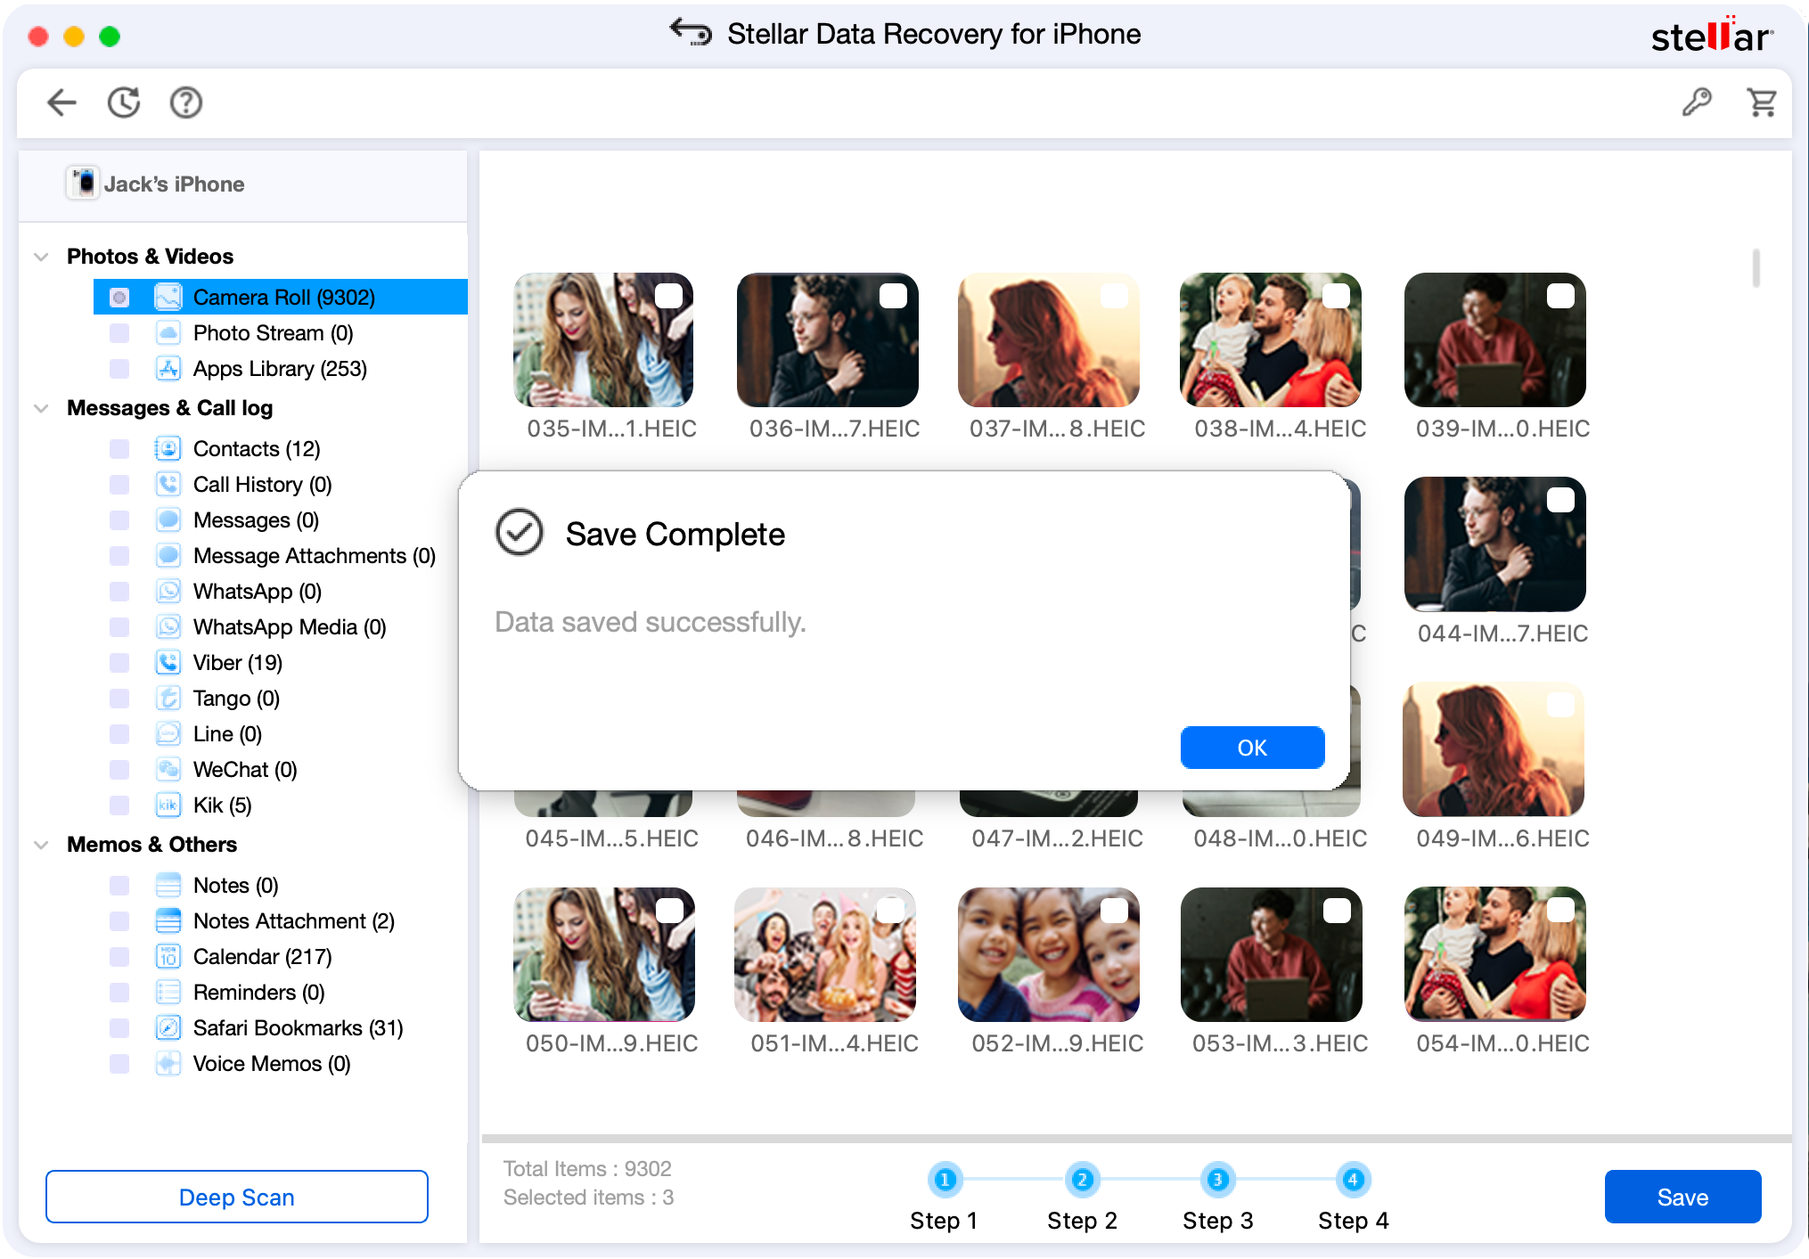This screenshot has height=1259, width=1809.
Task: Click the activation key icon
Action: coord(1696,102)
